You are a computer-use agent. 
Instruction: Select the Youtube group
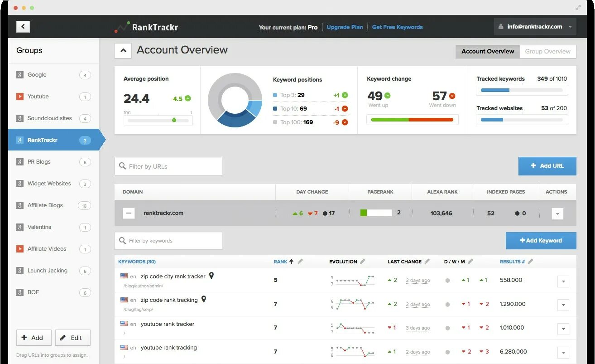pos(53,97)
